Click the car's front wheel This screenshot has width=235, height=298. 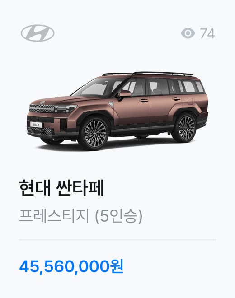tap(95, 133)
